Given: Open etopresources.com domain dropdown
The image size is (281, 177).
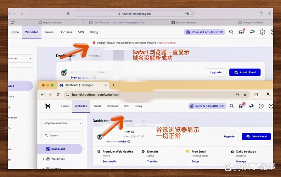Looking at the screenshot, I should (x=62, y=123).
